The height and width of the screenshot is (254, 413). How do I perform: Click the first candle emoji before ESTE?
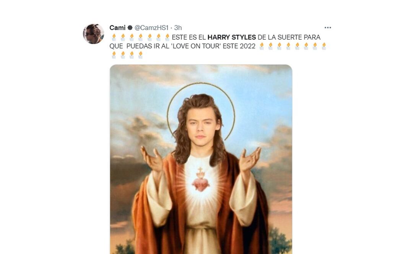(x=114, y=37)
